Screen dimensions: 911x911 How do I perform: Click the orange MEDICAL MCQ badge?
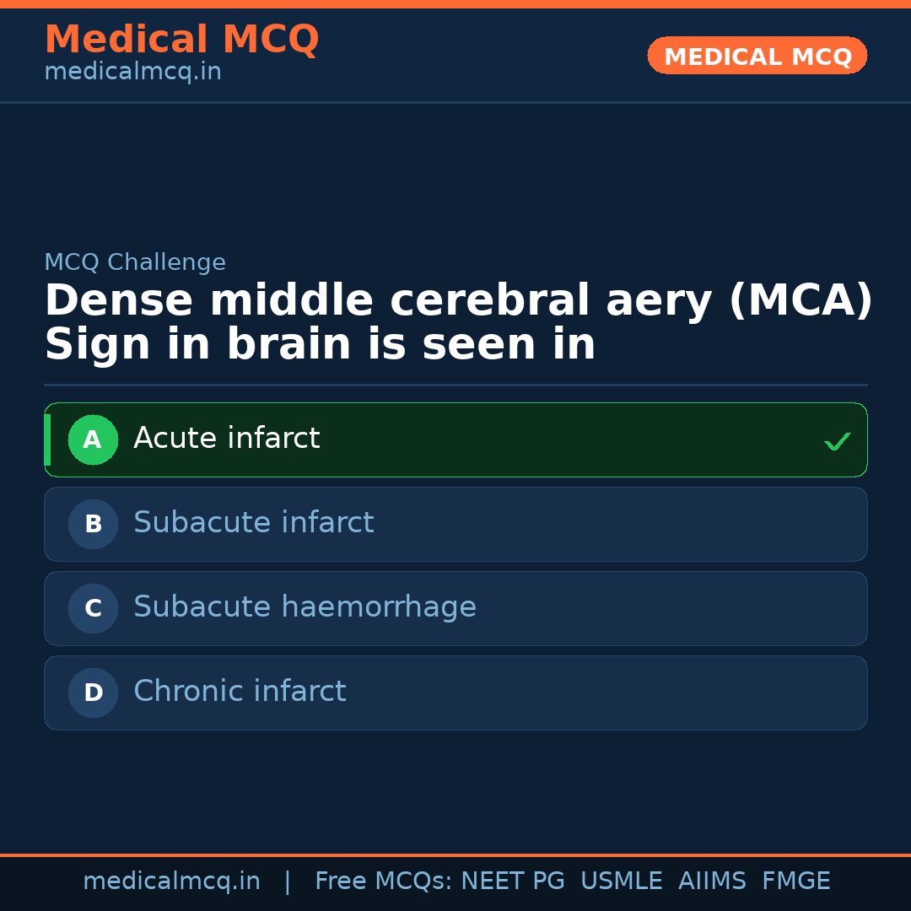[x=757, y=56]
